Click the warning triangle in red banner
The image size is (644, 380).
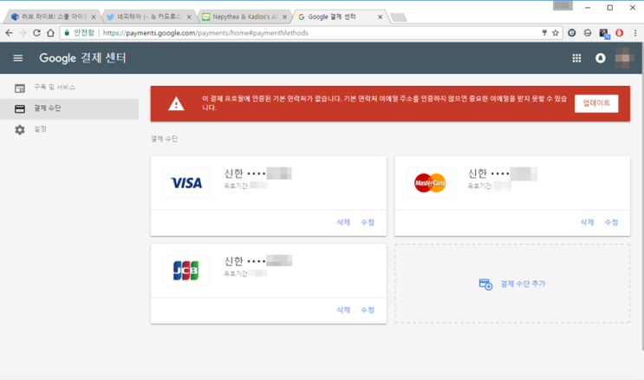pos(176,103)
